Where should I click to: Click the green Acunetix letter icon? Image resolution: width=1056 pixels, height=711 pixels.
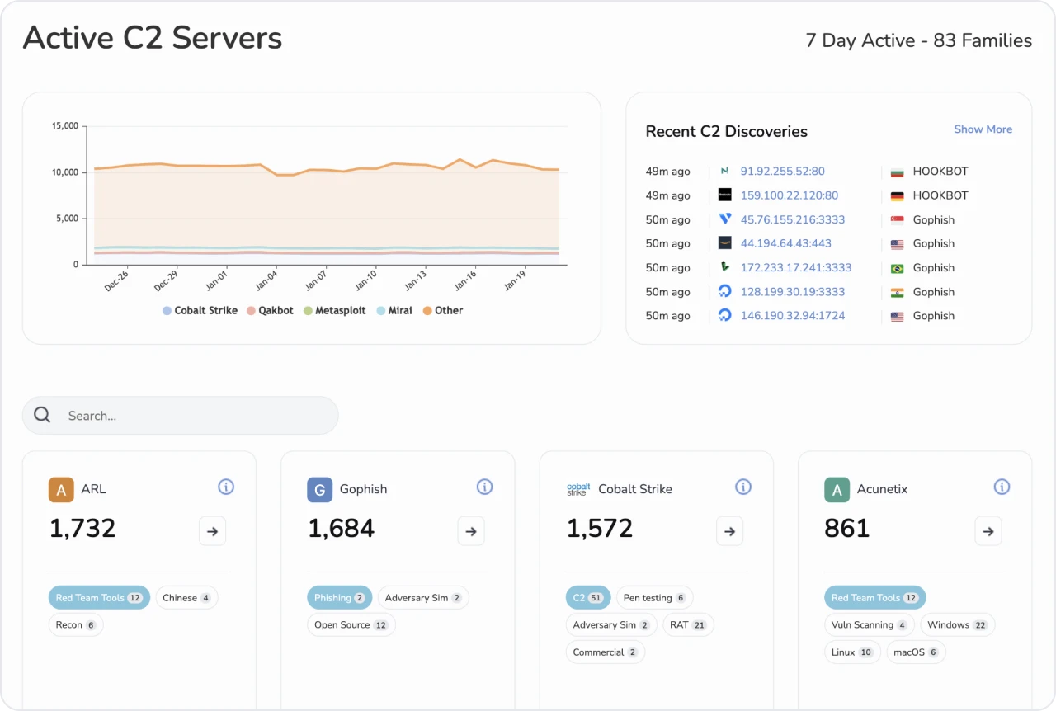click(x=837, y=489)
